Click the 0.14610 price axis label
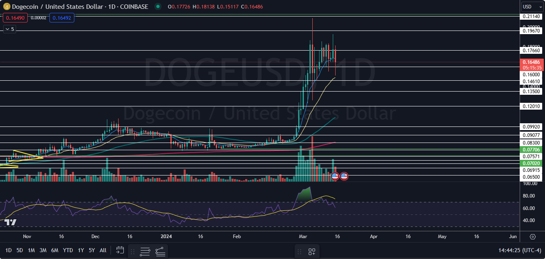 pyautogui.click(x=531, y=81)
